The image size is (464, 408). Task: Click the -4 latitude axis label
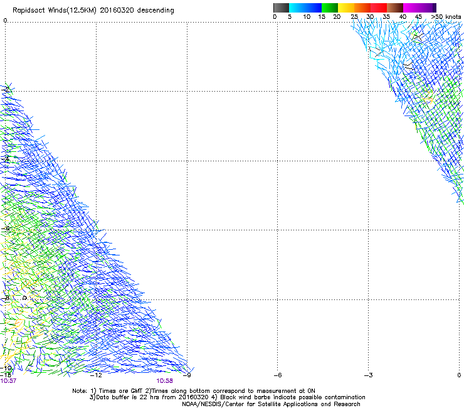tap(6, 159)
